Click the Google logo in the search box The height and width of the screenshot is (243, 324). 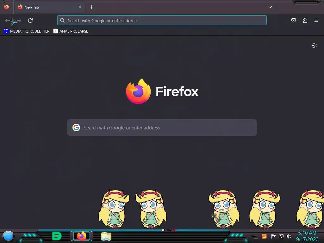click(x=76, y=128)
